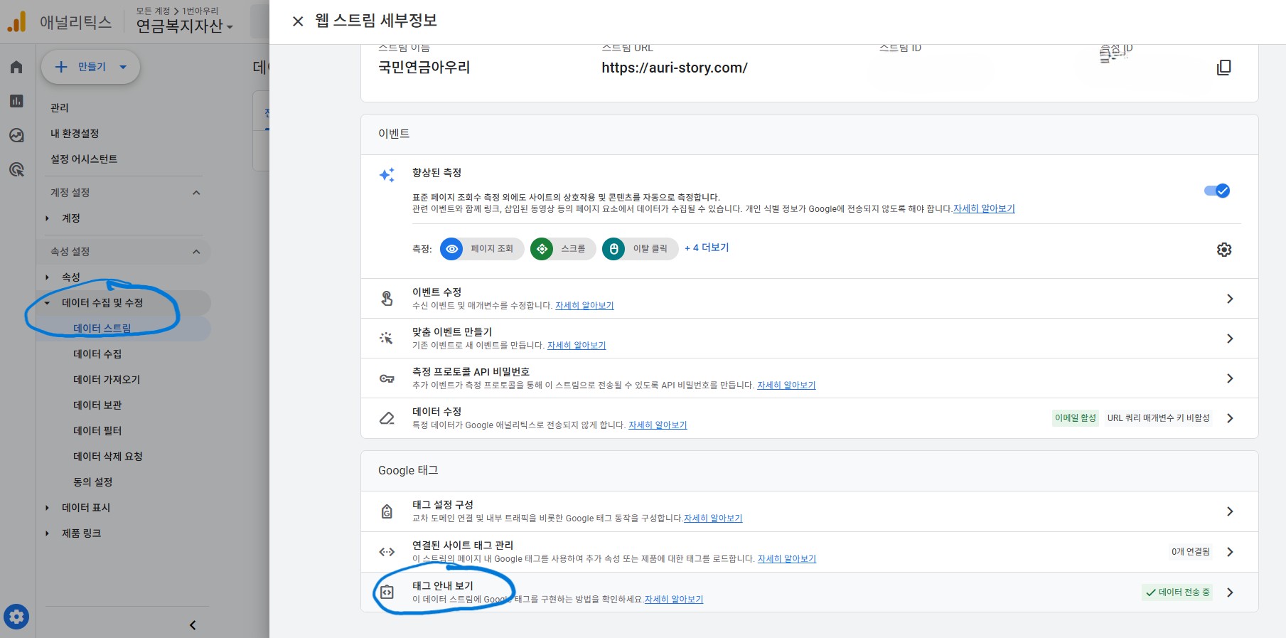Click the outbound click mouse icon chip
The width and height of the screenshot is (1286, 638).
(613, 249)
